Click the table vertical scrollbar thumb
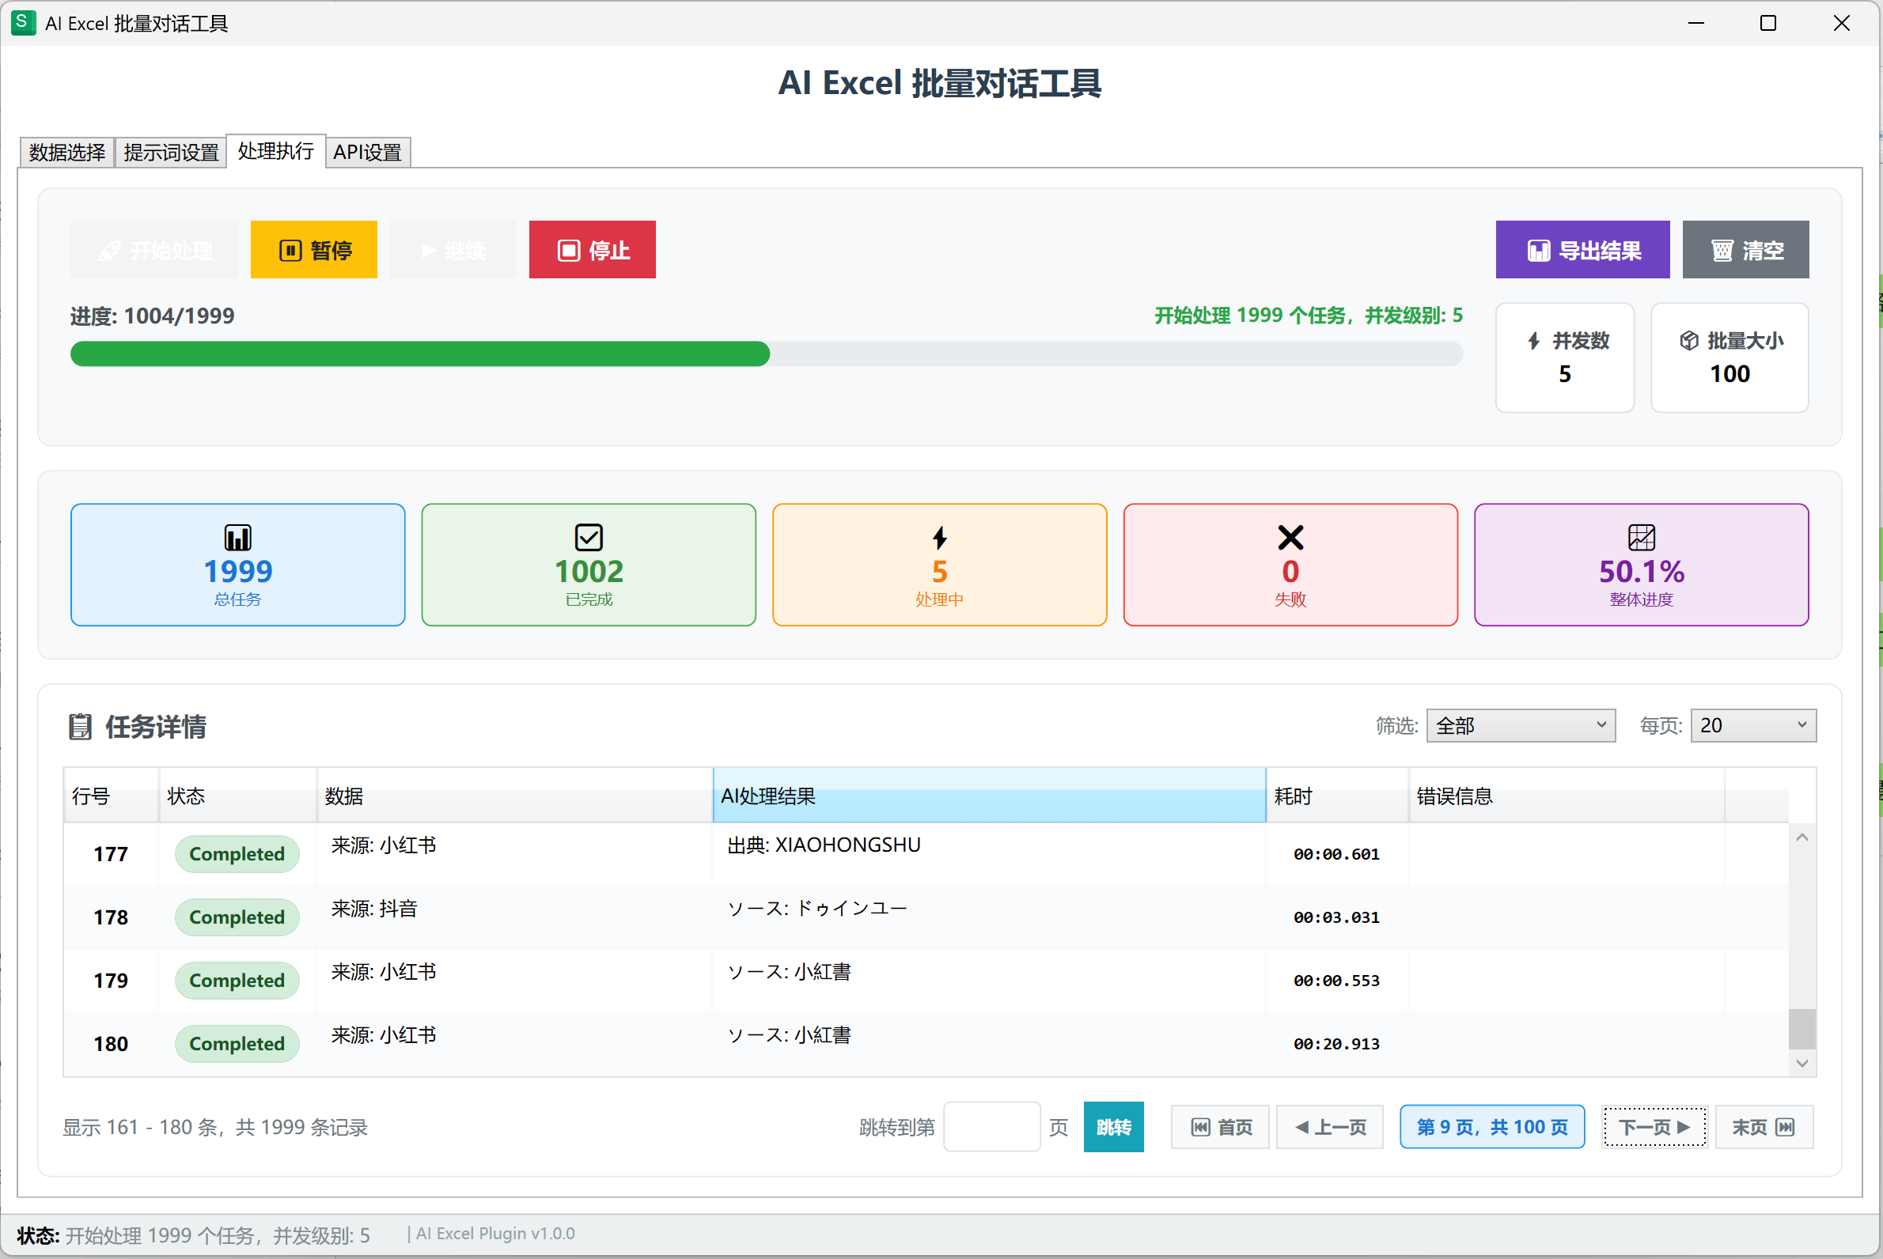1883x1259 pixels. 1802,1029
